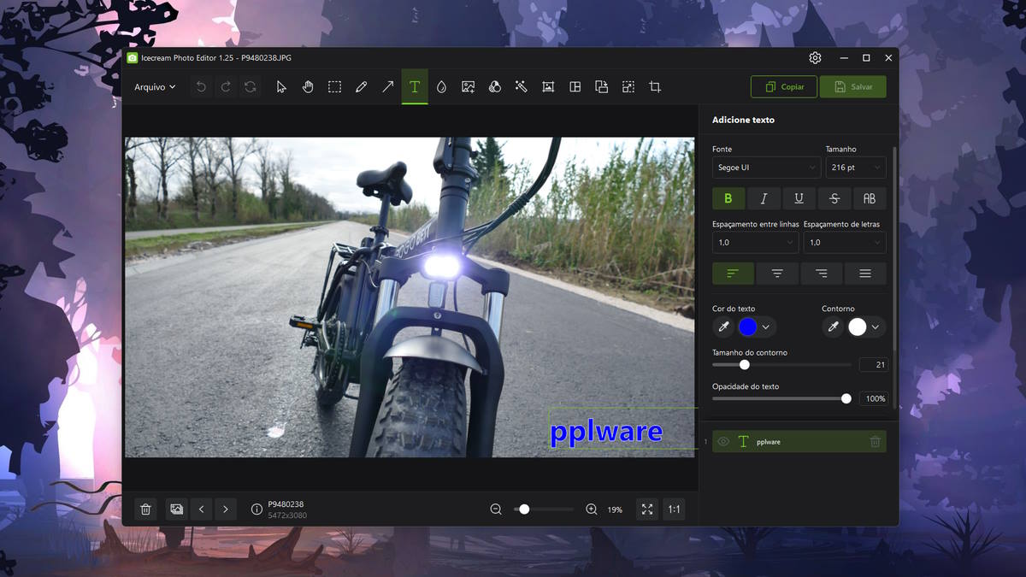
Task: Open the Fonte Segoe UI dropdown
Action: tap(766, 168)
